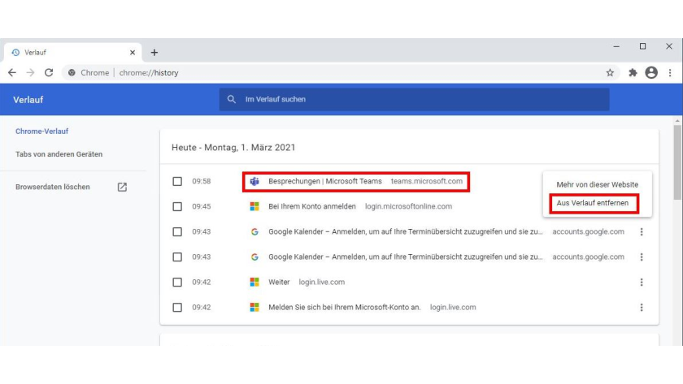Screen dimensions: 683x384
Task: Check the box for the 09:58 Teams entry
Action: (x=177, y=181)
